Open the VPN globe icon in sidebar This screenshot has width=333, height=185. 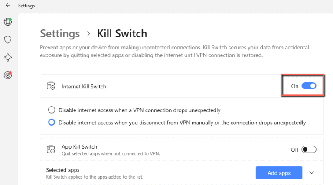(7, 22)
